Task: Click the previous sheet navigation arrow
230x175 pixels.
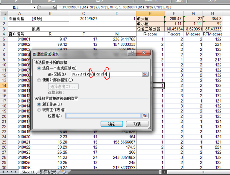Action: tap(7, 172)
